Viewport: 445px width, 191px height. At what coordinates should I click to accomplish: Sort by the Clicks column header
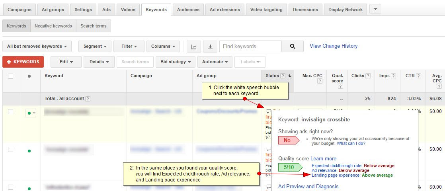tap(357, 76)
